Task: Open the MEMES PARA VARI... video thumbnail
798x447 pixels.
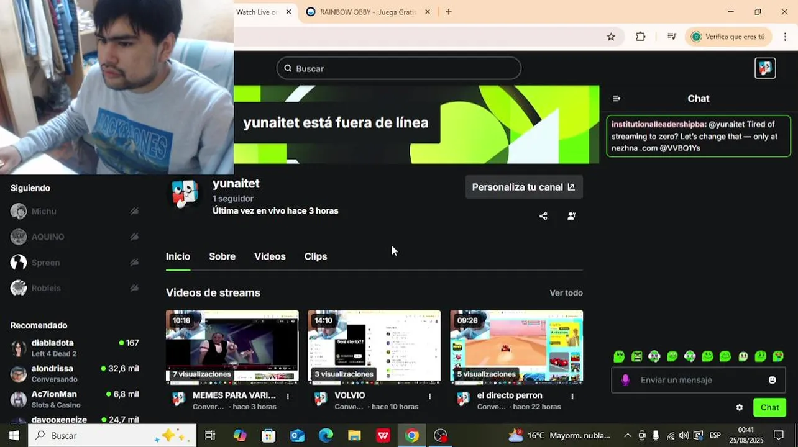Action: [x=232, y=346]
